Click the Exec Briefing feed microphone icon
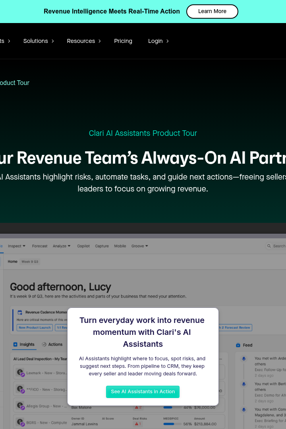The height and width of the screenshot is (429, 286). click(243, 410)
